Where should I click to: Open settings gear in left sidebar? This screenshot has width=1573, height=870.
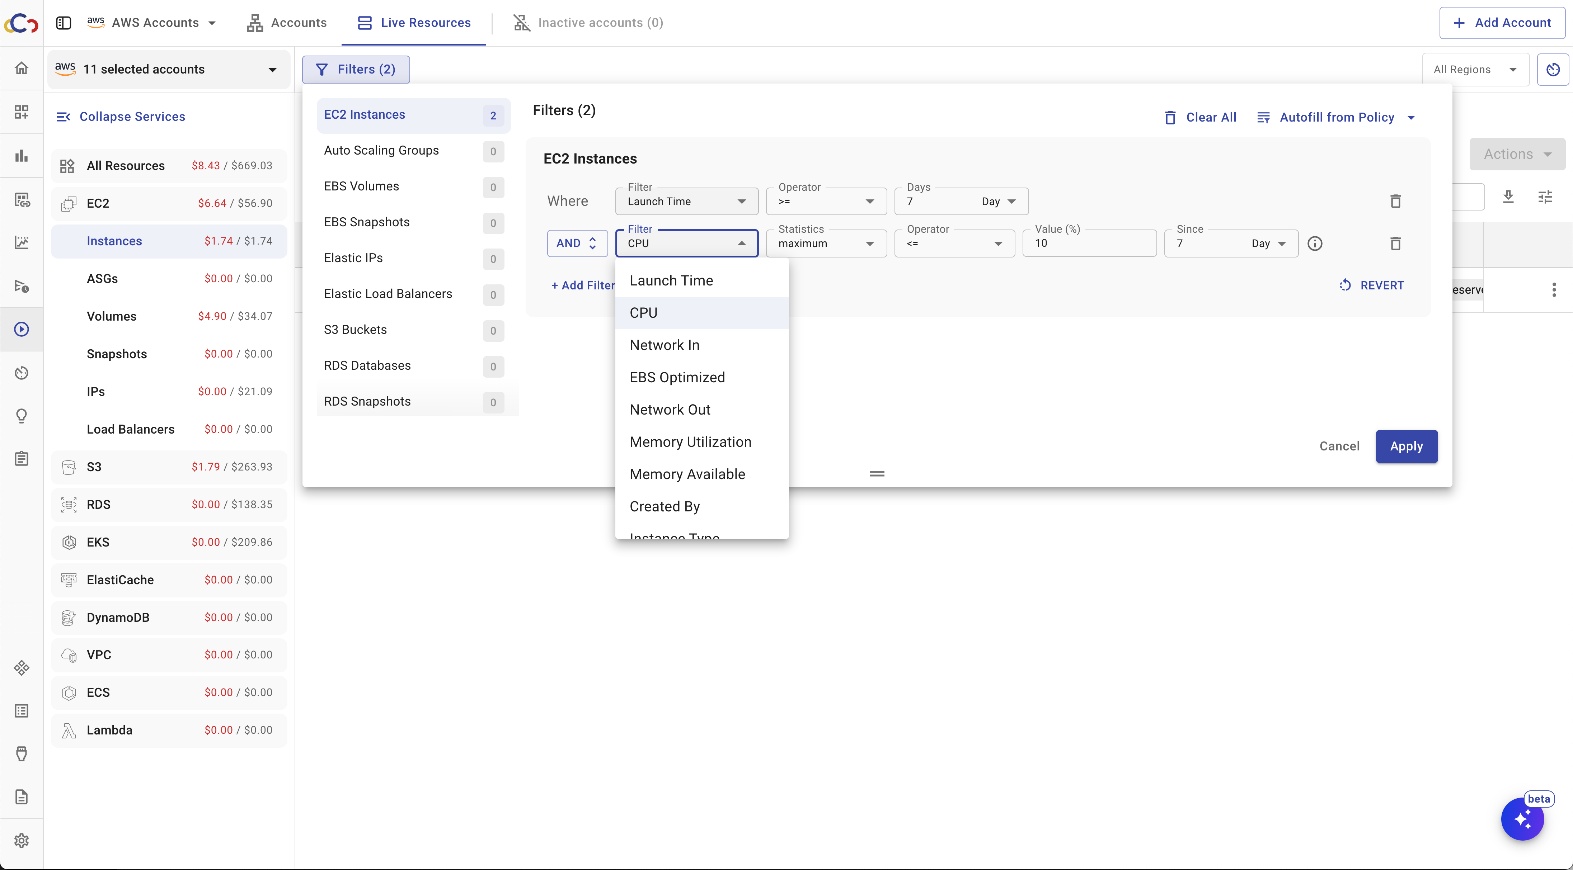[x=22, y=840]
